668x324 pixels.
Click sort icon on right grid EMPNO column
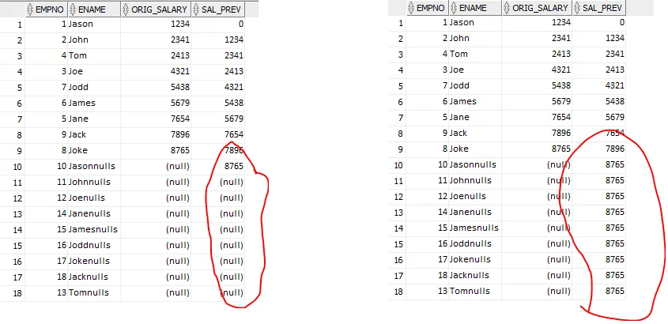pos(411,7)
